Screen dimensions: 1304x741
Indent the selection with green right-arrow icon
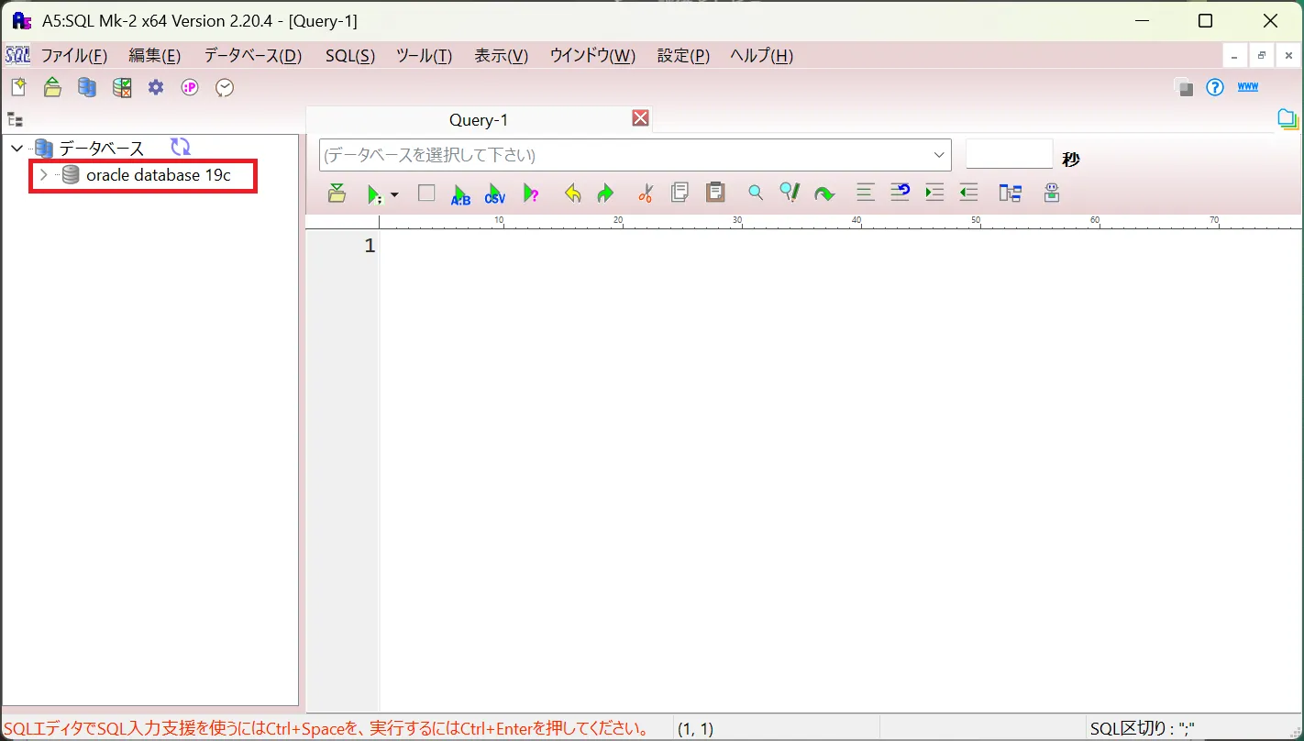point(934,193)
